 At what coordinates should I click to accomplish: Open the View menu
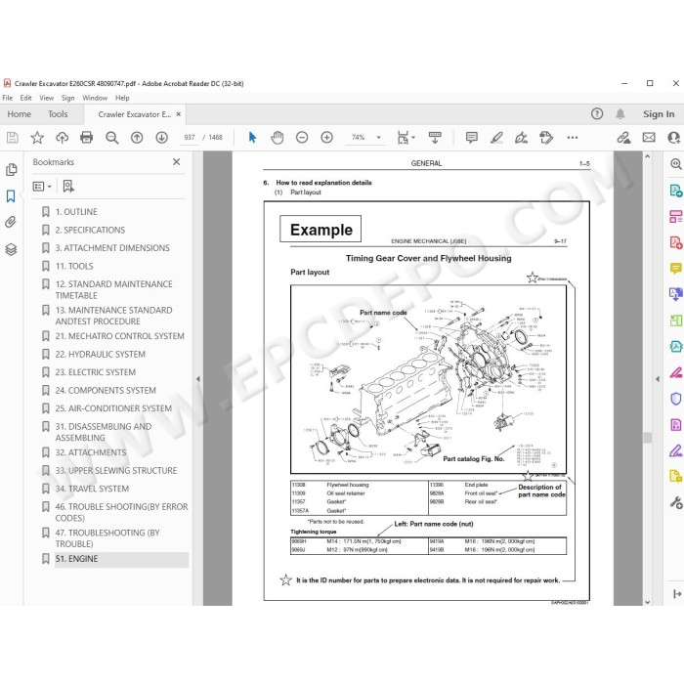46,98
